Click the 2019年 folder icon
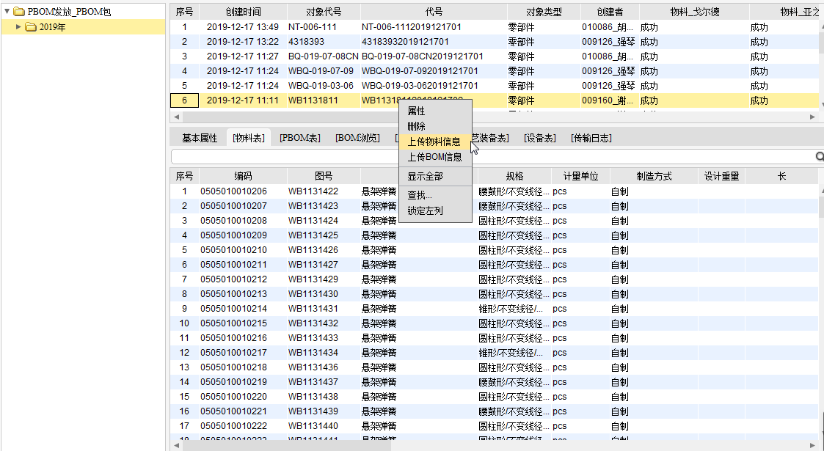This screenshot has height=451, width=824. point(31,27)
